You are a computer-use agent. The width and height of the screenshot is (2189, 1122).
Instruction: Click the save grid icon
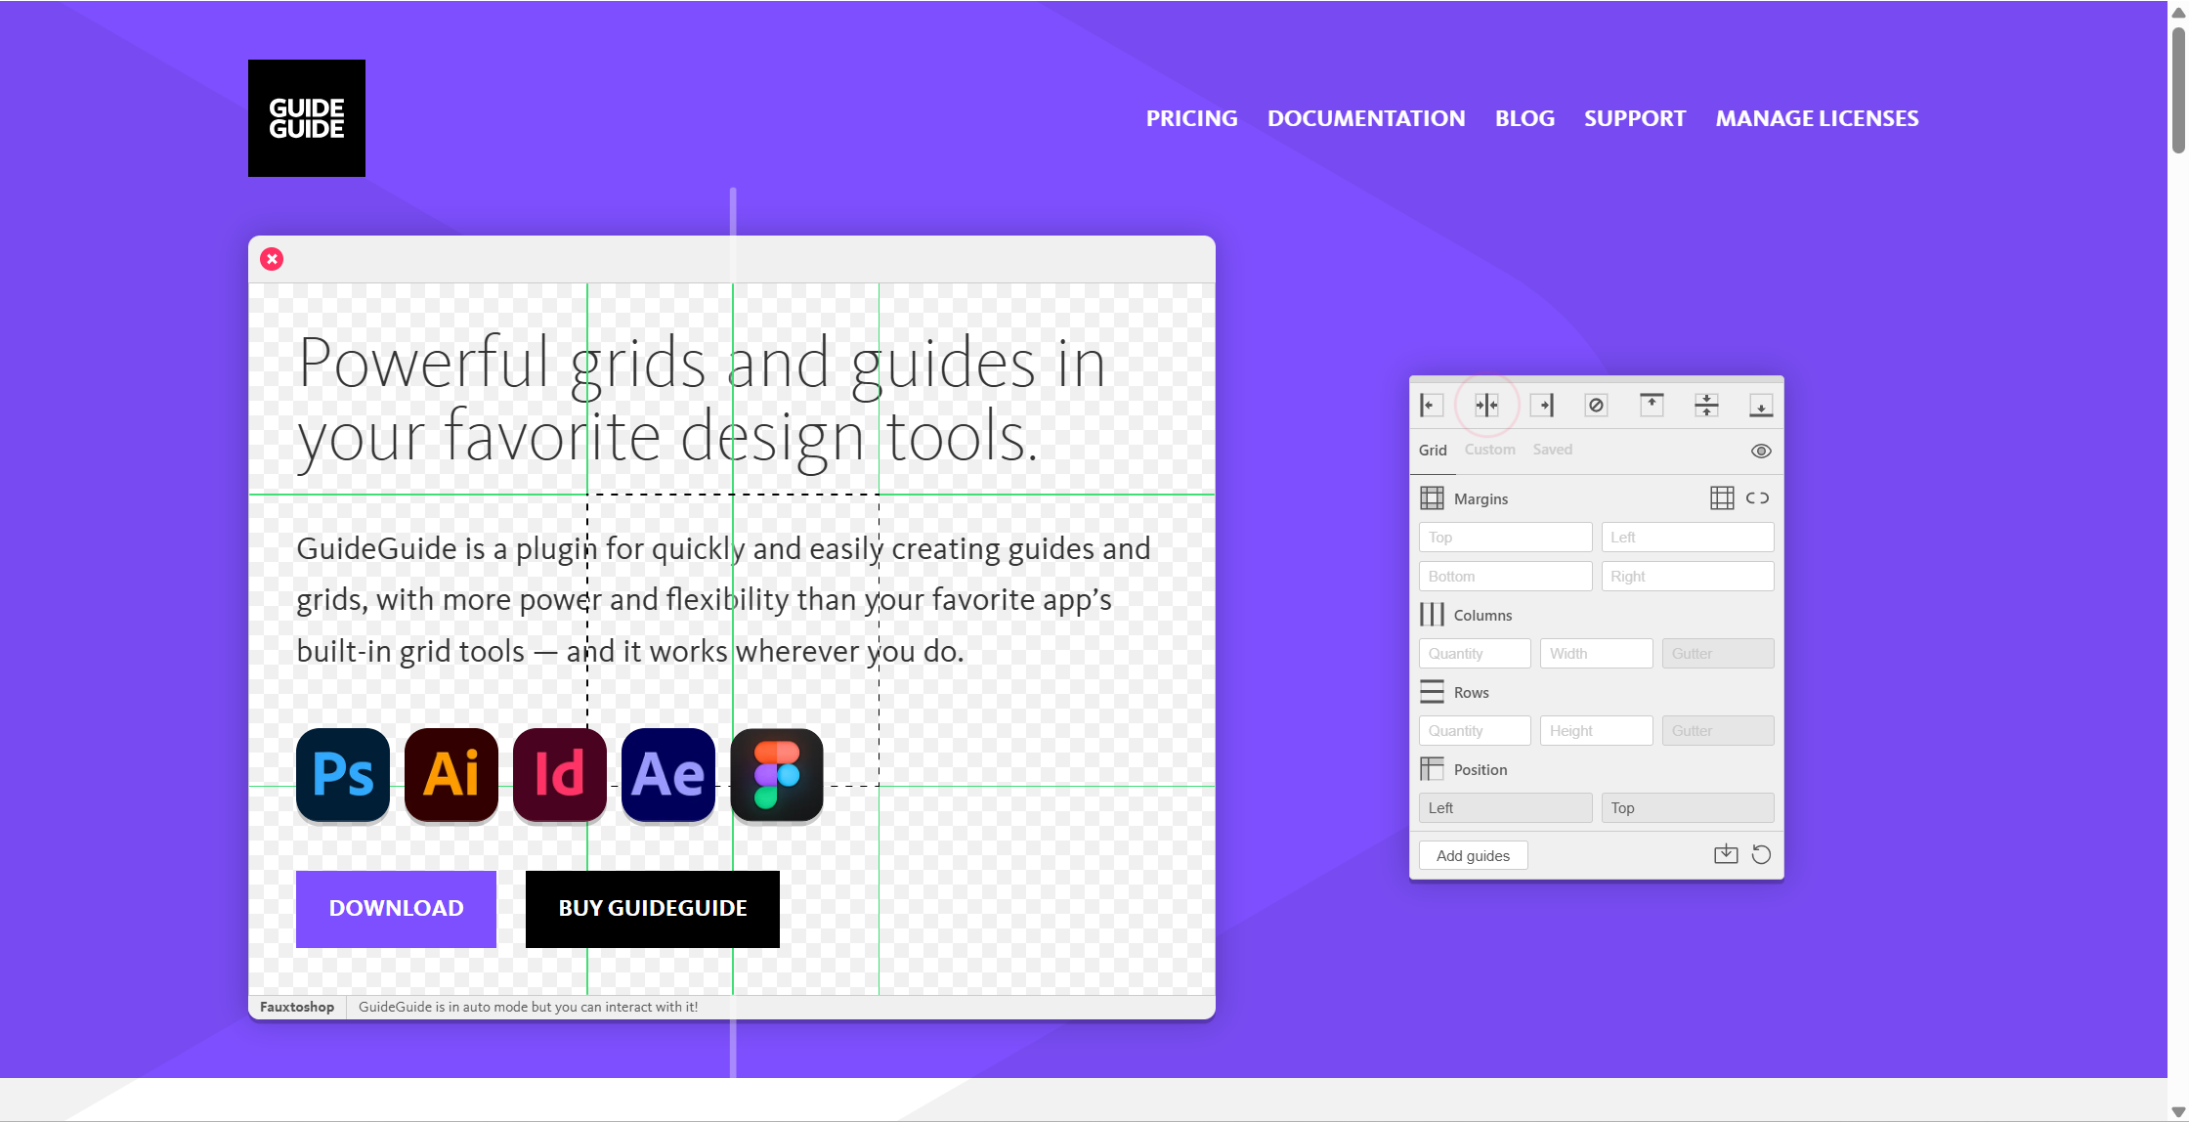[1726, 854]
